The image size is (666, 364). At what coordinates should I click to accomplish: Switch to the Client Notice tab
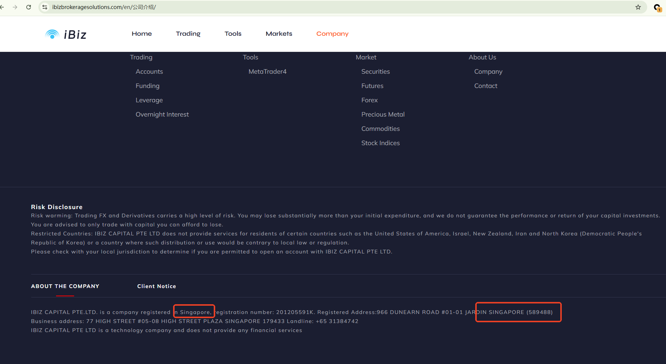157,287
